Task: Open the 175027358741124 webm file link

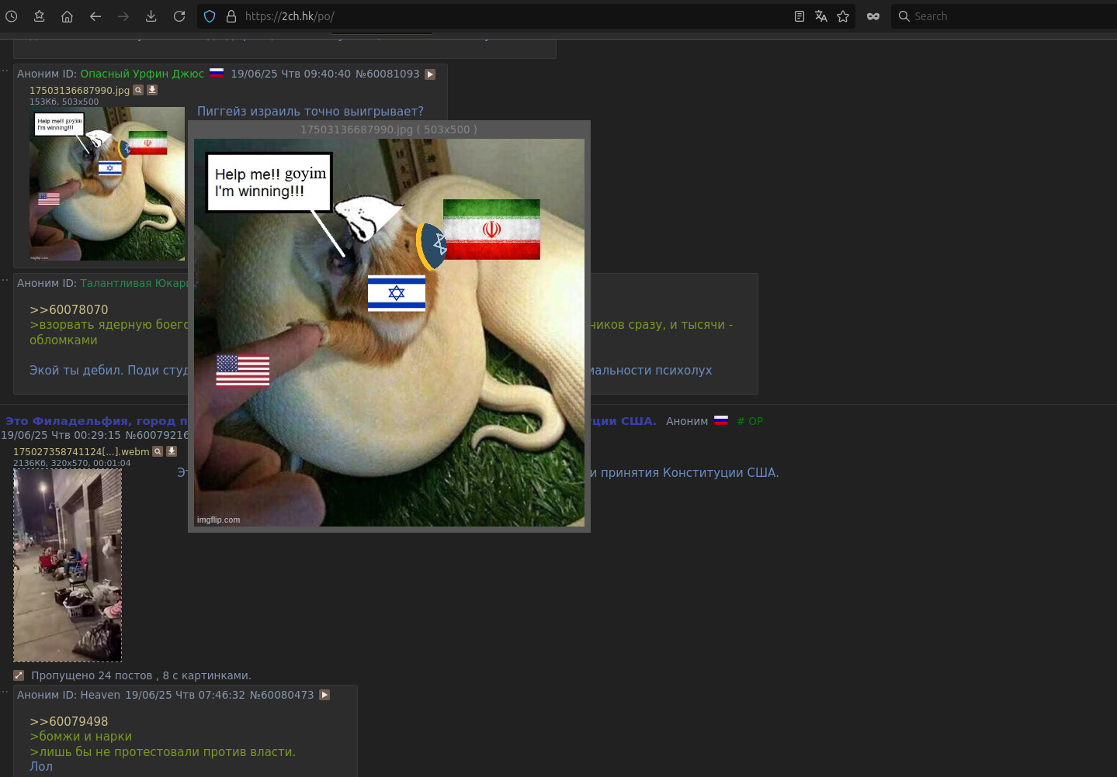Action: click(x=81, y=451)
